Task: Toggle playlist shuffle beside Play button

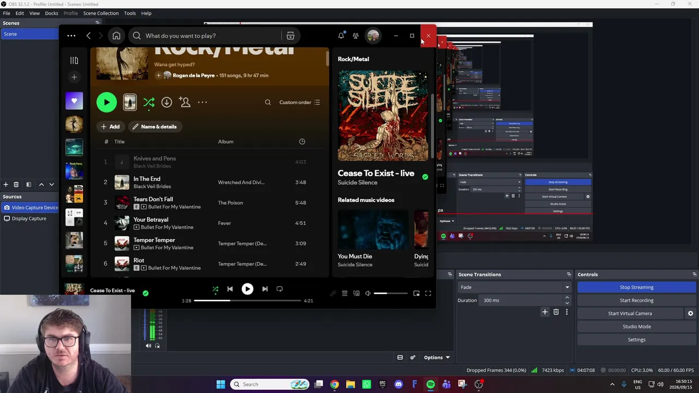Action: tap(149, 102)
